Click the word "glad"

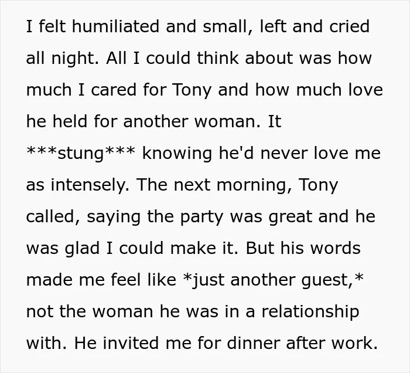click(82, 249)
